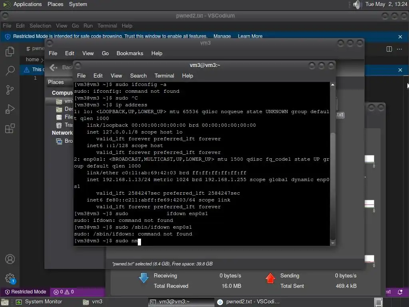Open the terminal Search menu
The height and width of the screenshot is (307, 409).
click(x=138, y=76)
